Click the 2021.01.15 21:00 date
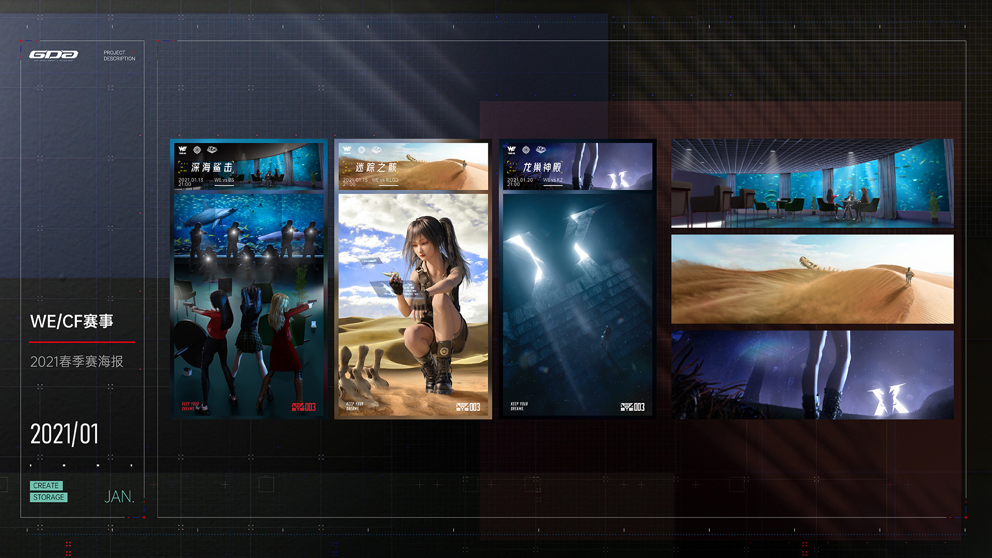The width and height of the screenshot is (992, 558). coord(355,182)
